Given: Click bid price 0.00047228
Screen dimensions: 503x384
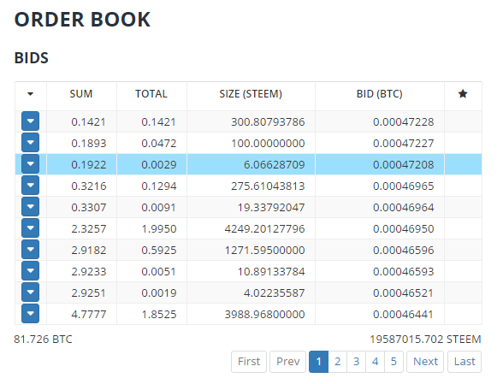Looking at the screenshot, I should tap(404, 122).
